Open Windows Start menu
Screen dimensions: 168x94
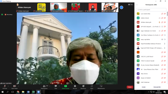coord(2,92)
